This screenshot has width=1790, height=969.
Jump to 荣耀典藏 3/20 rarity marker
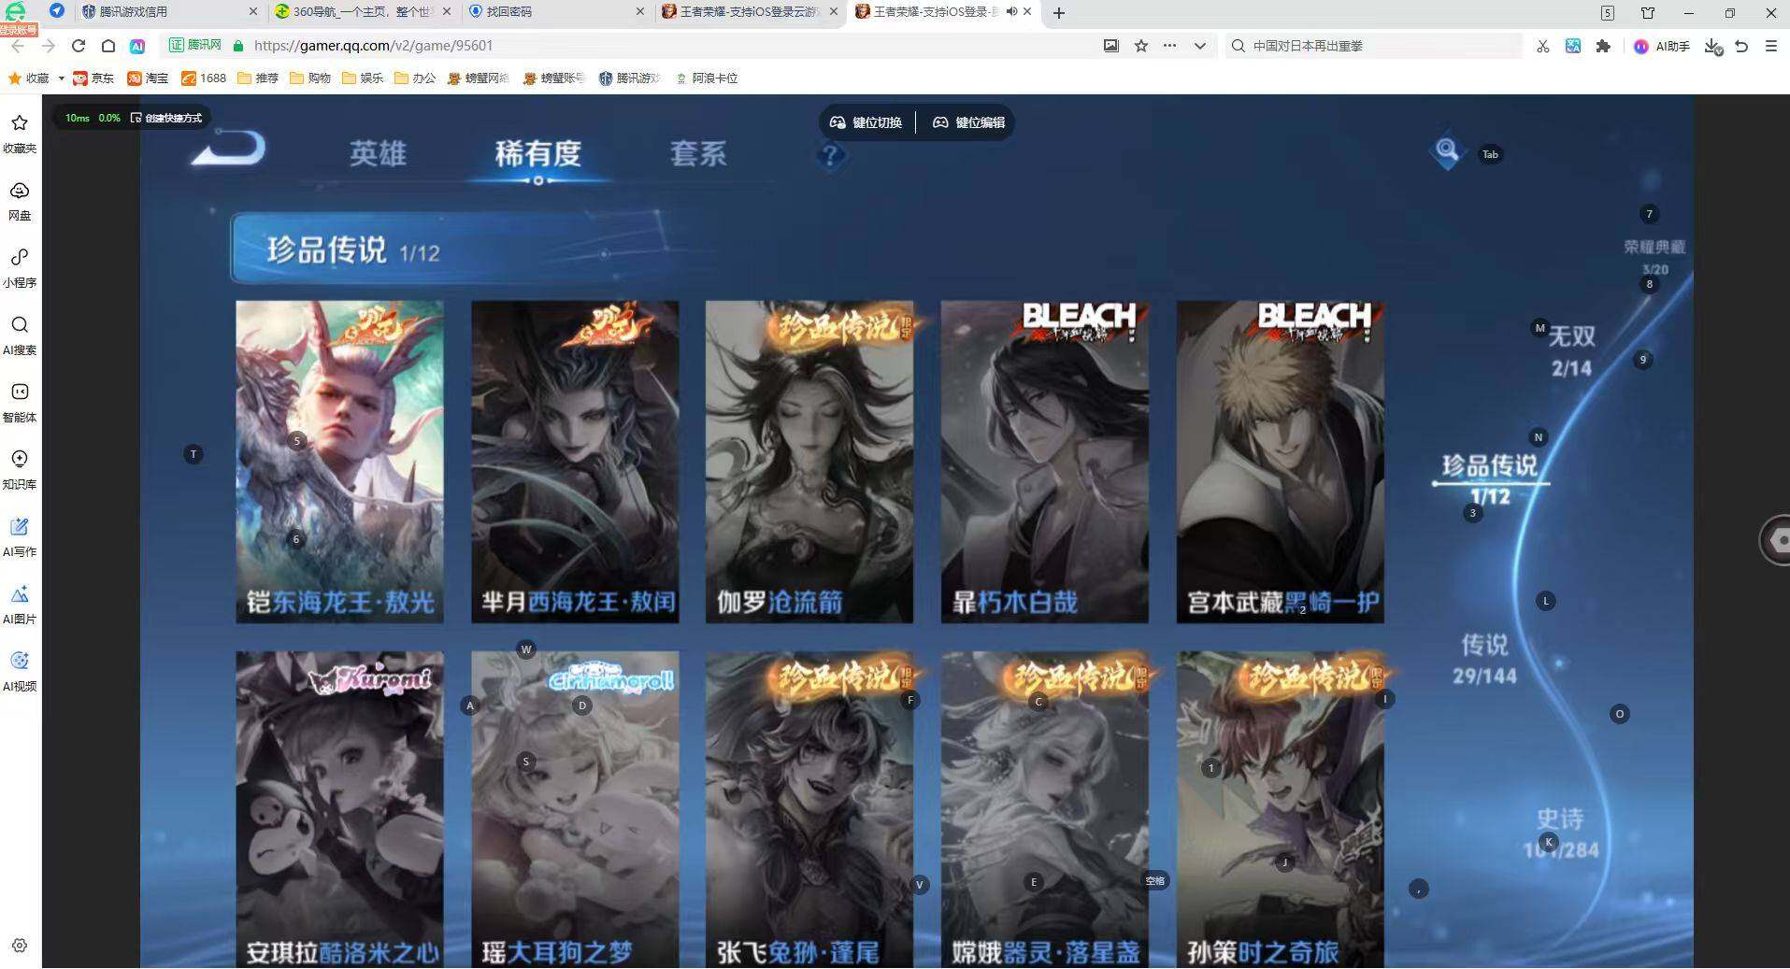[1654, 257]
